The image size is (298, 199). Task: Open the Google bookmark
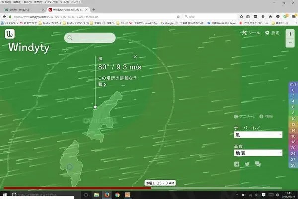pos(167,23)
